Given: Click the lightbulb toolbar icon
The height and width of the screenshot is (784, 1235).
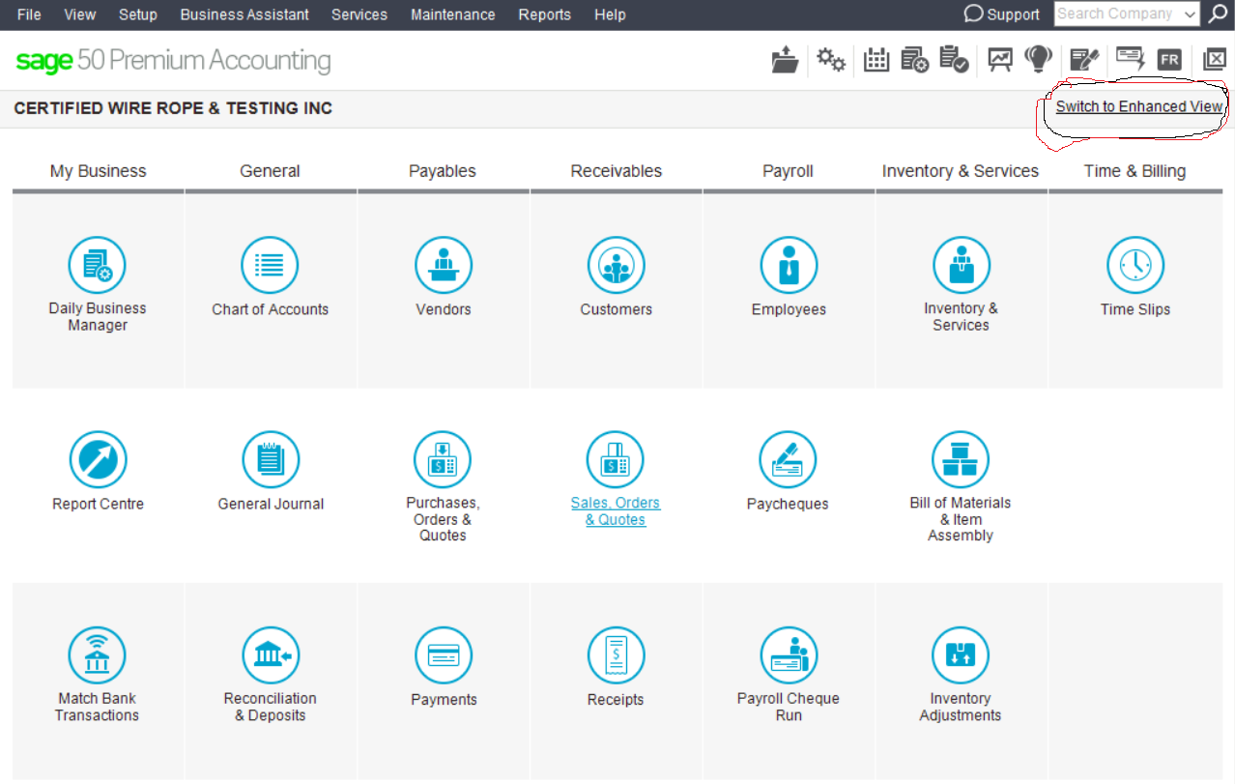Looking at the screenshot, I should click(1039, 59).
